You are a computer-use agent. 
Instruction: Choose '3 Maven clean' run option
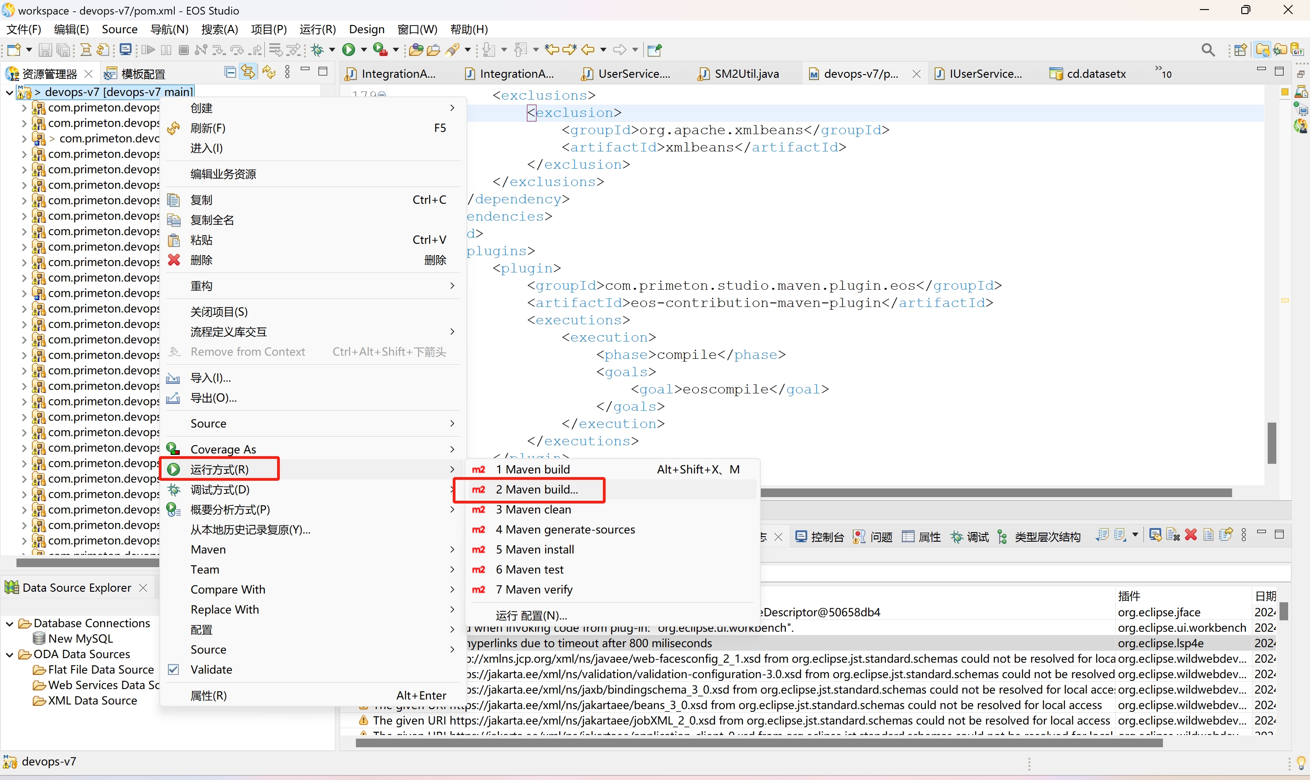[532, 509]
